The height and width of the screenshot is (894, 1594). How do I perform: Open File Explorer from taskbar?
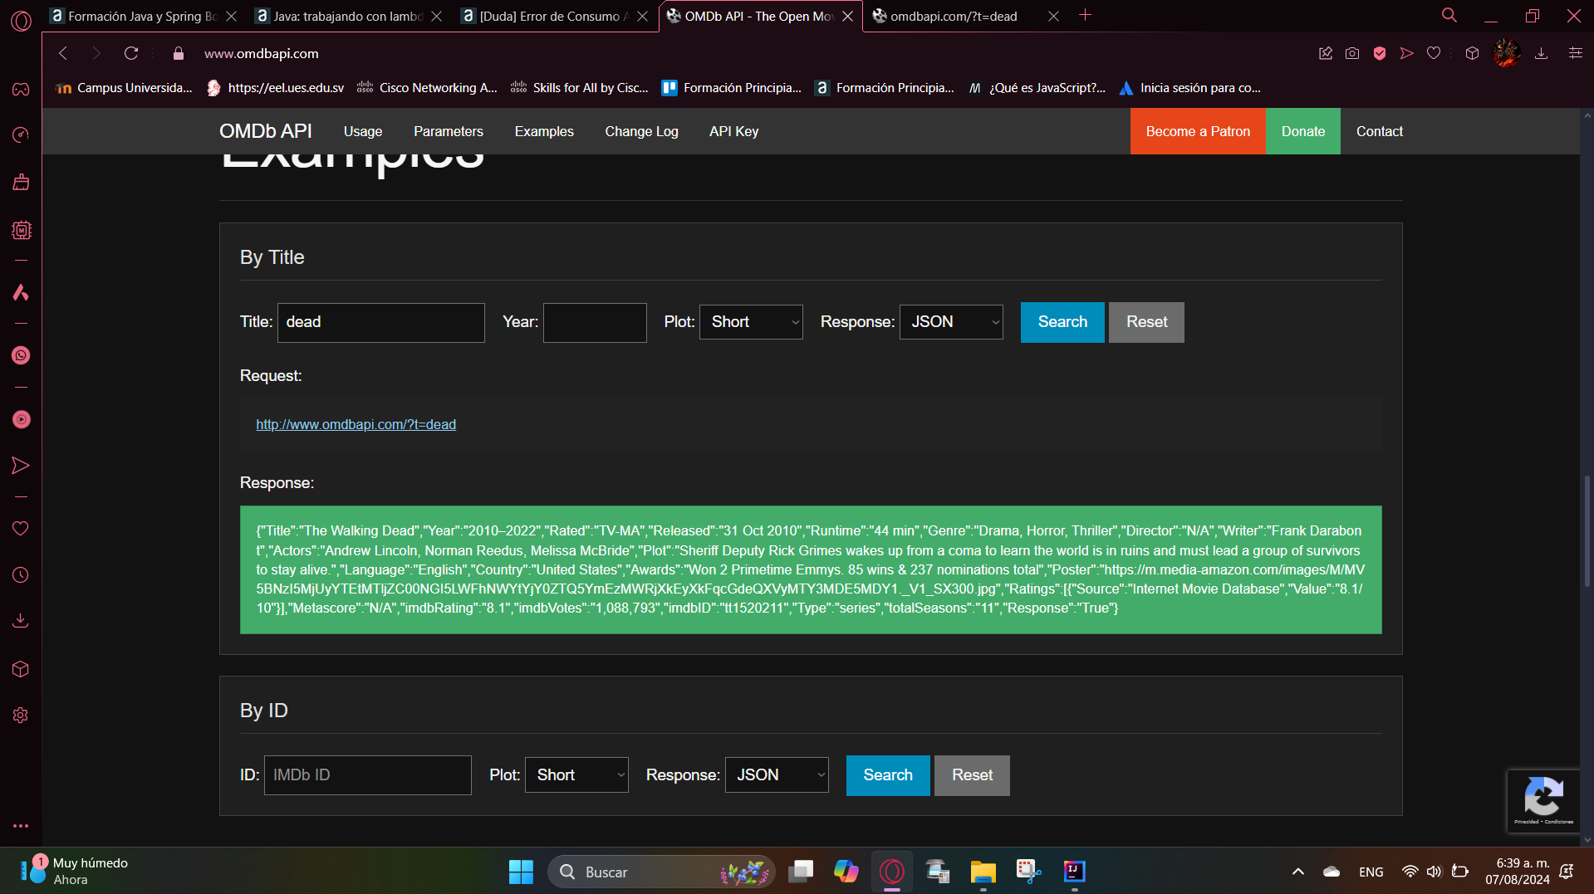983,872
